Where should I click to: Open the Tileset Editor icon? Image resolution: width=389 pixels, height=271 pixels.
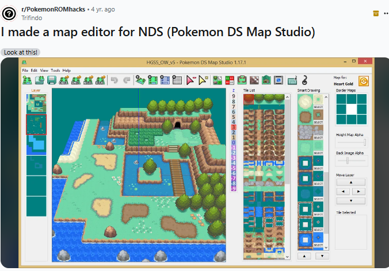click(x=218, y=80)
